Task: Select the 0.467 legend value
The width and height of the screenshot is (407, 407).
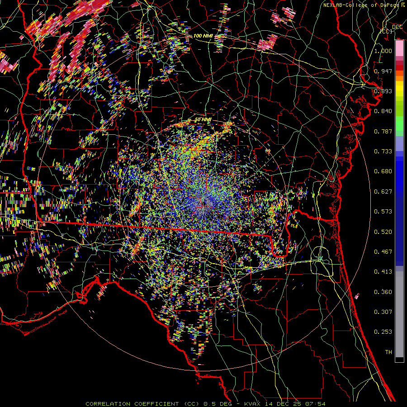Action: [x=383, y=252]
